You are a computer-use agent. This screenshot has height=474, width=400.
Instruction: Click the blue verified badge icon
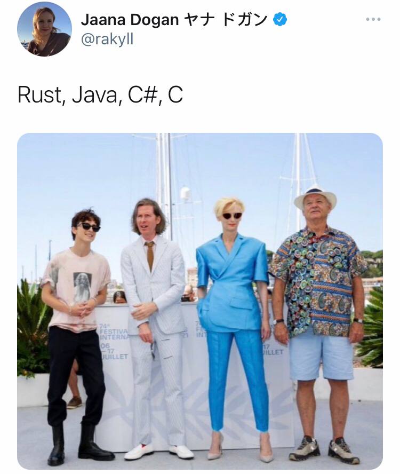[280, 20]
